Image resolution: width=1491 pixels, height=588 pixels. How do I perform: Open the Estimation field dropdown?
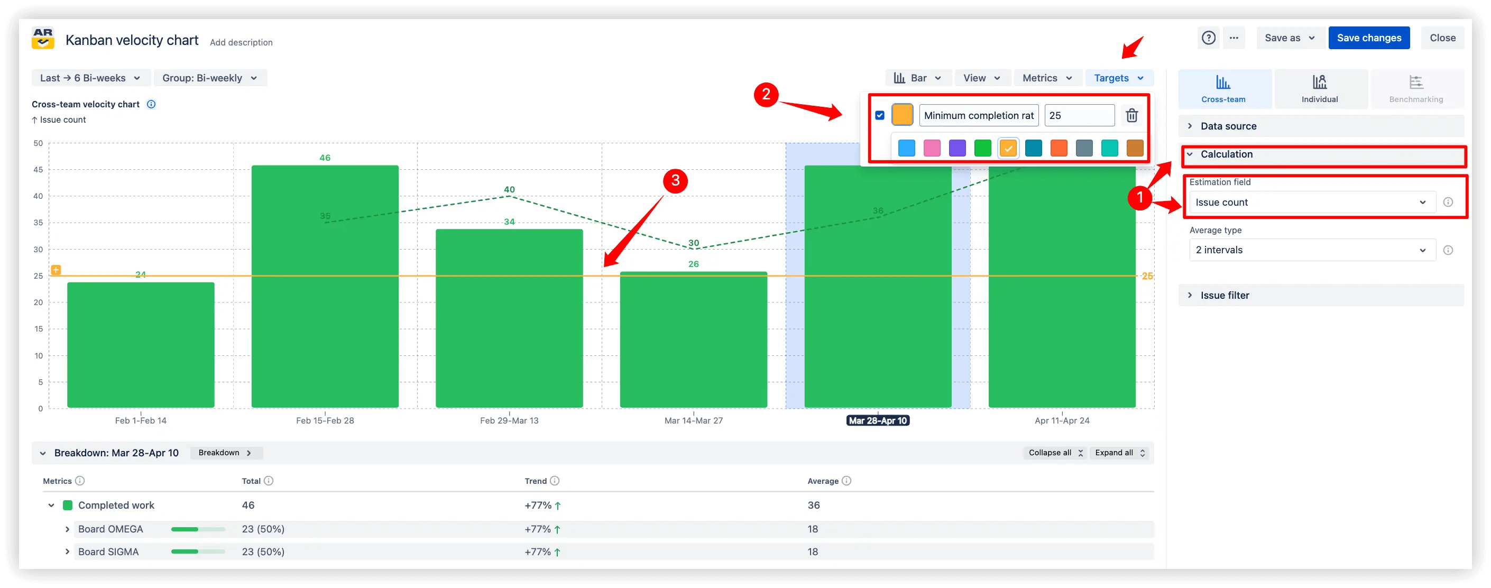(1312, 202)
